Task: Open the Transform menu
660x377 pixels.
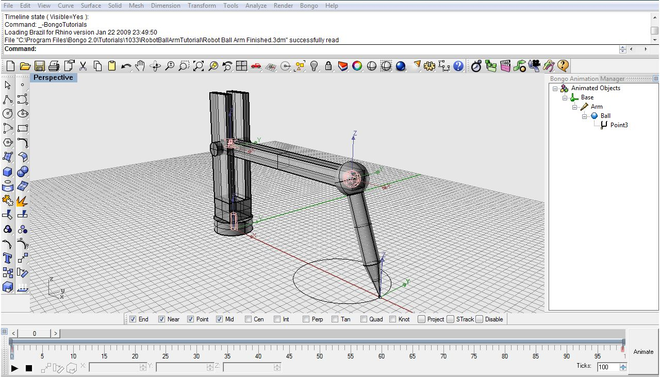Action: pyautogui.click(x=202, y=6)
